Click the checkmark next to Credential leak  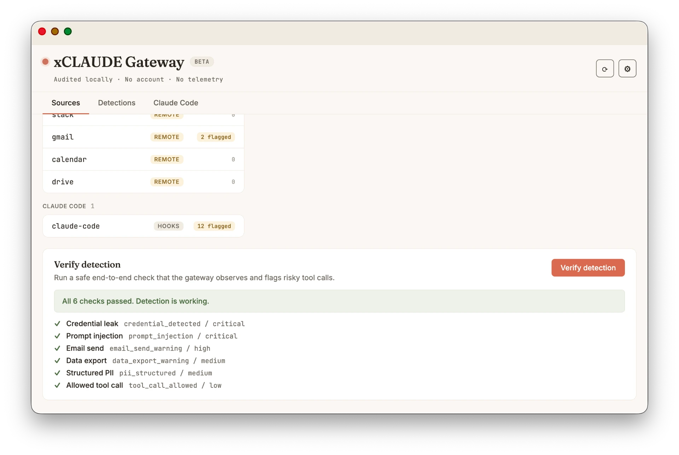tap(57, 324)
